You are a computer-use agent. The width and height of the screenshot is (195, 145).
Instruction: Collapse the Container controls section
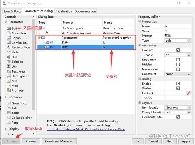point(6,97)
